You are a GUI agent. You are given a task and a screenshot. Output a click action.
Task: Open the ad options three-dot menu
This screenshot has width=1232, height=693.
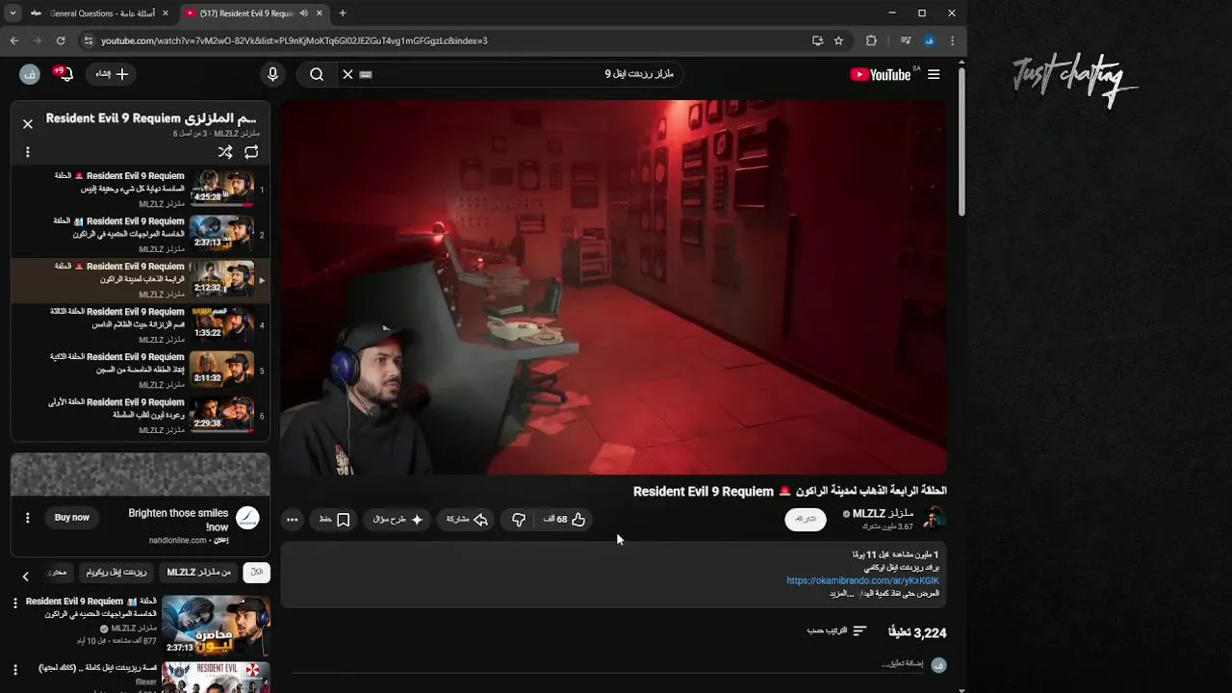(28, 518)
